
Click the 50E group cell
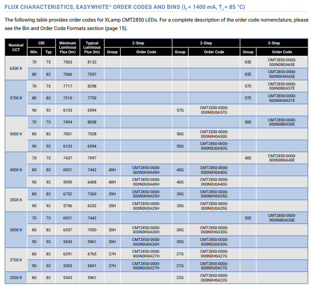(248, 122)
